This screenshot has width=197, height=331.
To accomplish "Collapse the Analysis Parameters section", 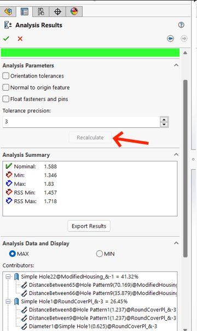I will pyautogui.click(x=176, y=65).
